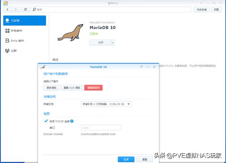Click the /run/mysqld/mysqld10.sock path text
The height and width of the screenshot is (163, 226).
[x=98, y=134]
